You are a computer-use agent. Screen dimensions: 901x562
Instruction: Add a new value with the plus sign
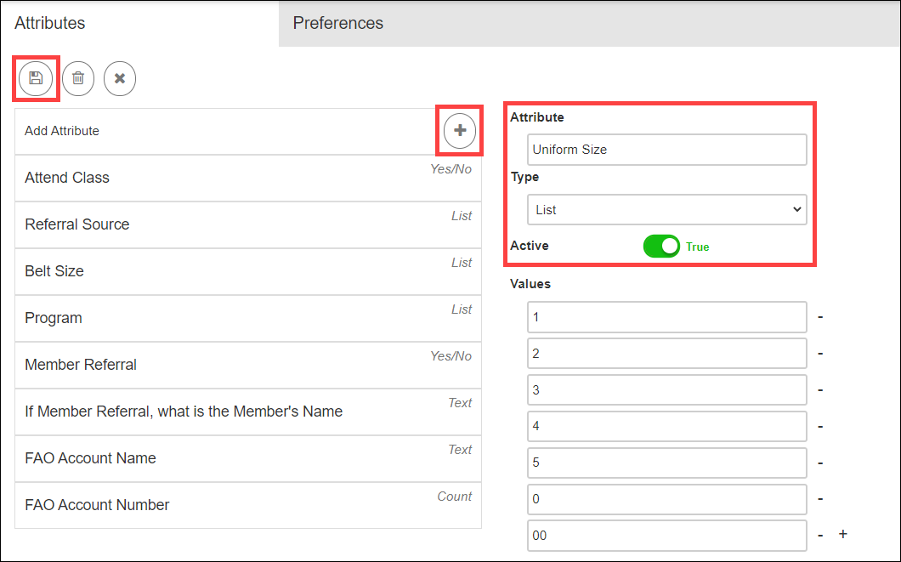(842, 534)
